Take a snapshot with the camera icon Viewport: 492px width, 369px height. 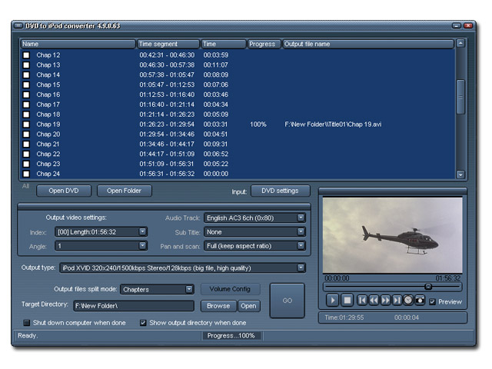tap(420, 301)
